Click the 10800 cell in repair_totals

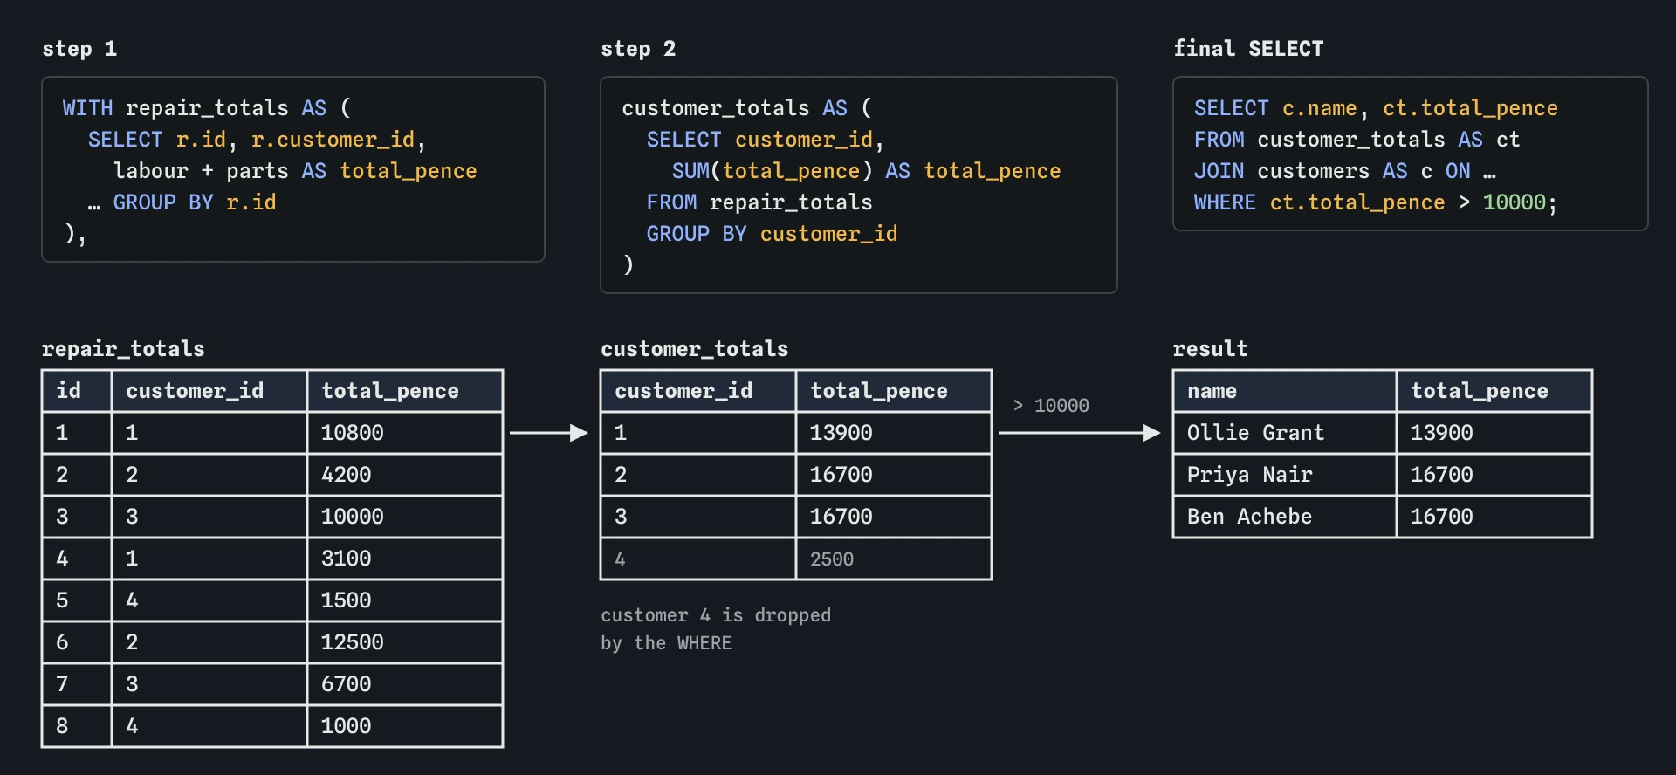pos(405,433)
